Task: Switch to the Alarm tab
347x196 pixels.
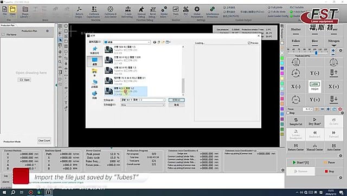Action: [5, 182]
